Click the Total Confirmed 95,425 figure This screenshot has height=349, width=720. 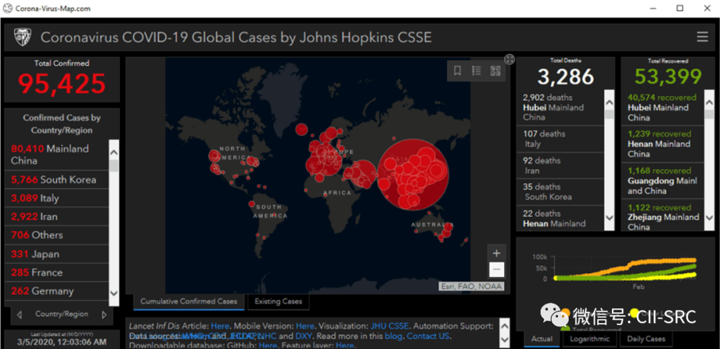coord(62,83)
